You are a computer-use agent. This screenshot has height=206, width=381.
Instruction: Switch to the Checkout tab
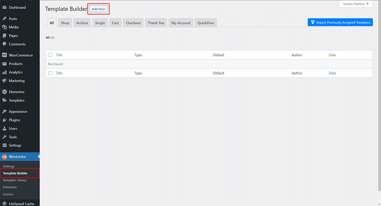pos(133,23)
